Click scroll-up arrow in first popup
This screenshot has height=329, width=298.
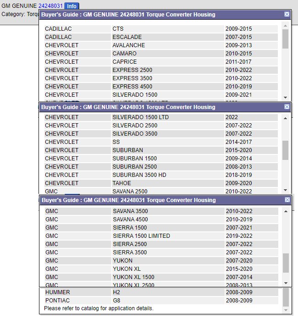coord(285,25)
